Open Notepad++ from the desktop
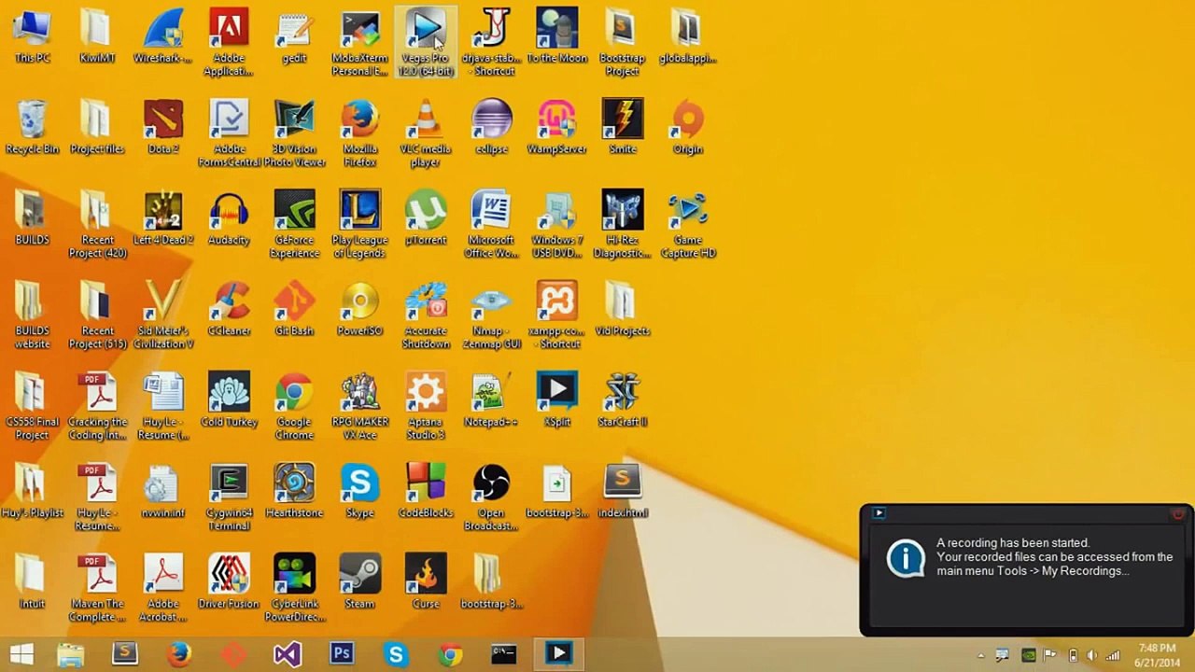1195x672 pixels. 491,399
